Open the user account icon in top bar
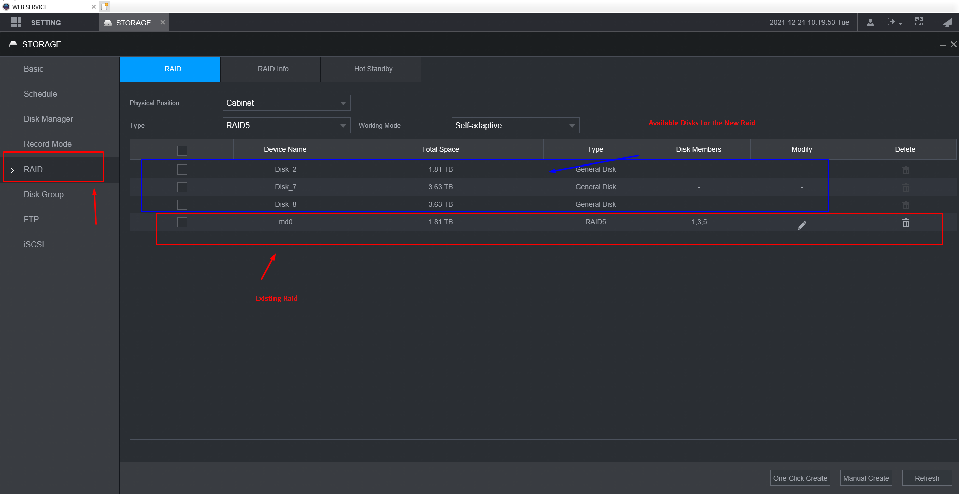The width and height of the screenshot is (959, 494). [870, 22]
